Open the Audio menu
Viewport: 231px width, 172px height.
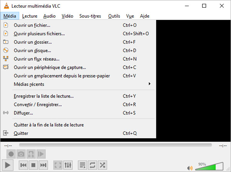[50, 16]
